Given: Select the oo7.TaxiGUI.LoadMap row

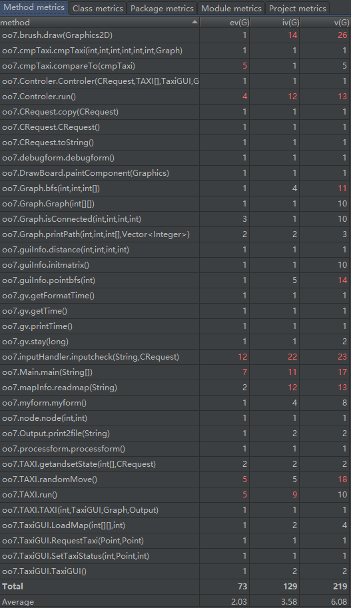Looking at the screenshot, I should pos(175,525).
